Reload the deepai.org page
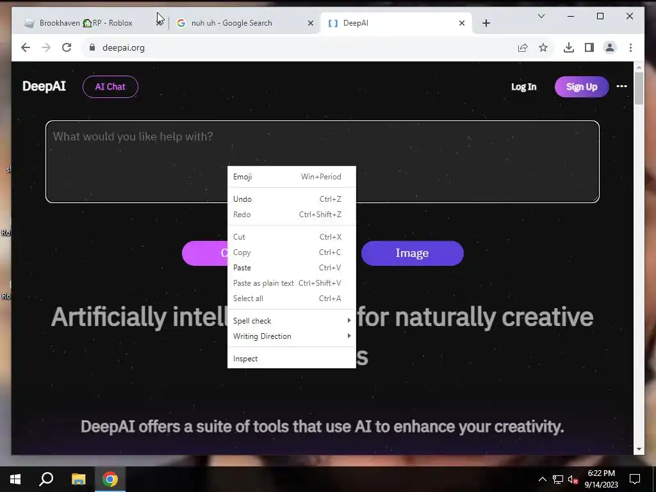 point(67,47)
